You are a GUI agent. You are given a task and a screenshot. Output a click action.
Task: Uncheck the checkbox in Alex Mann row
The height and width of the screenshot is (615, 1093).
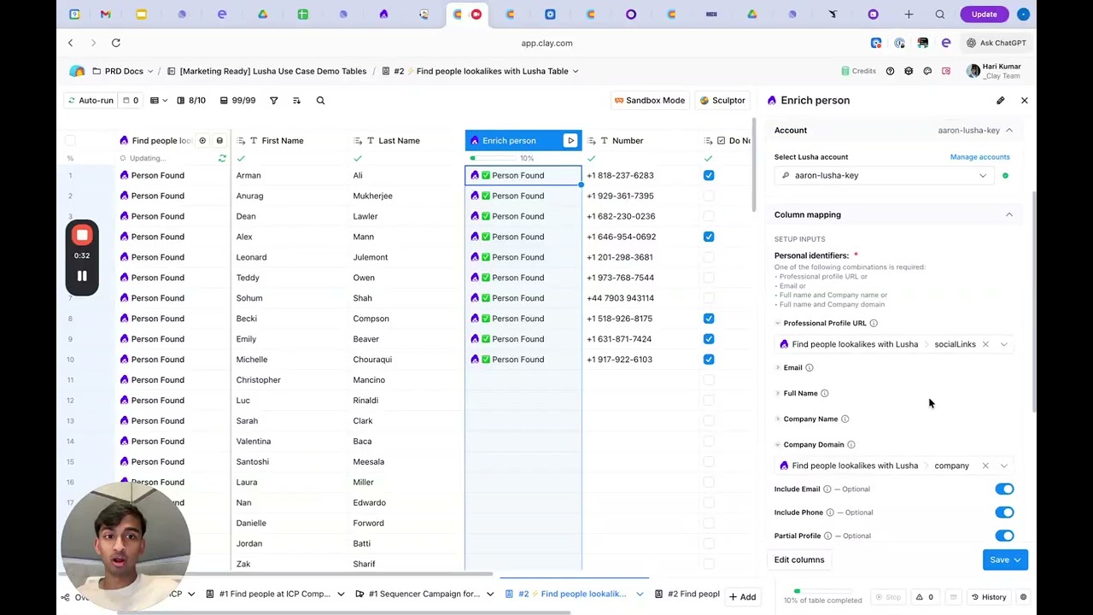pyautogui.click(x=709, y=237)
